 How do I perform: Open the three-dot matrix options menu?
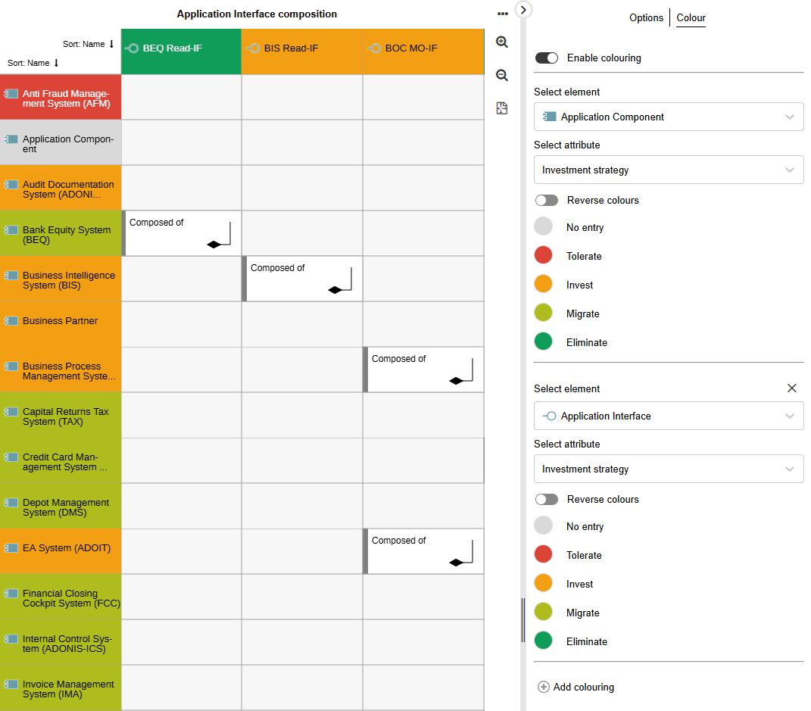click(502, 13)
